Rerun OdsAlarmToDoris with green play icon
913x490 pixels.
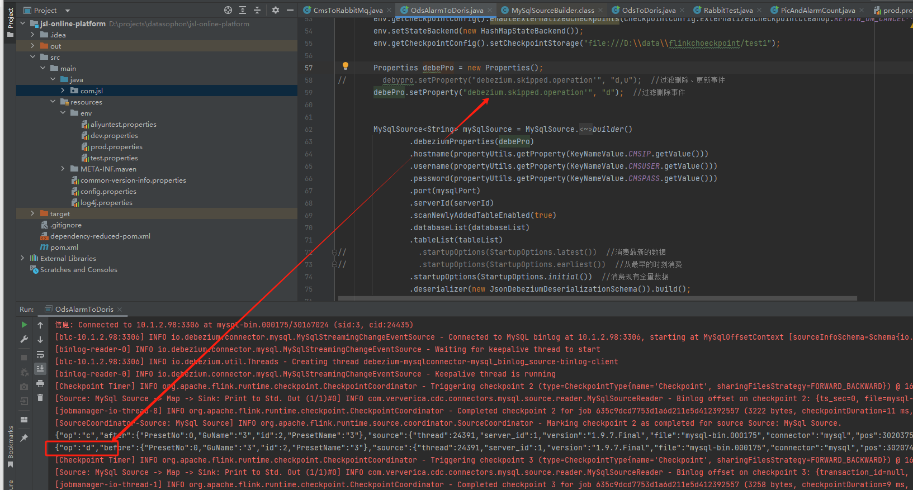pos(24,325)
